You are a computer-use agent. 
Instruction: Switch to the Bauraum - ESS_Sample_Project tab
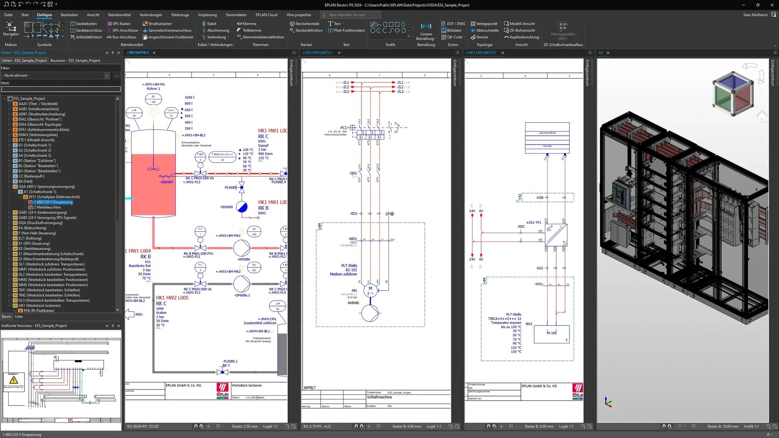click(75, 61)
